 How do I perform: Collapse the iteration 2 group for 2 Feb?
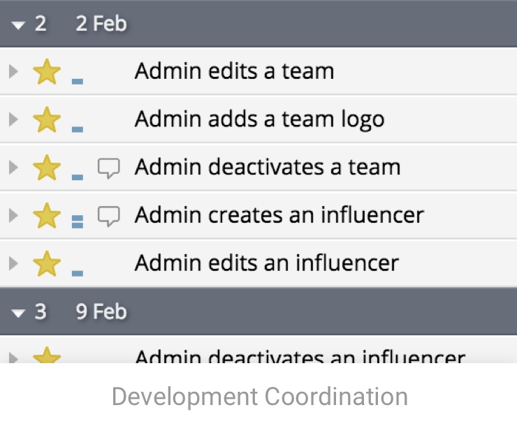tap(18, 24)
